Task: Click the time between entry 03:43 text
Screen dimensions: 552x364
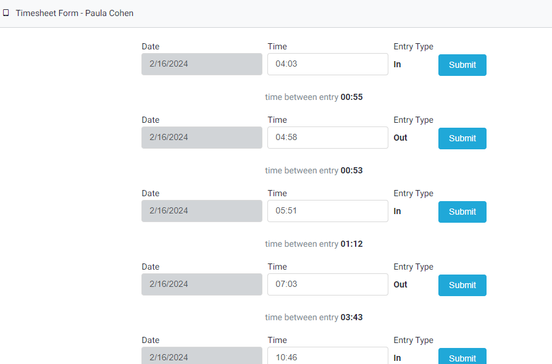Action: (314, 317)
